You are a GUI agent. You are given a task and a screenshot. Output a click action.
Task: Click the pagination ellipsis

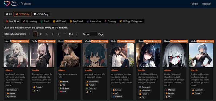pyautogui.click(x=64, y=34)
